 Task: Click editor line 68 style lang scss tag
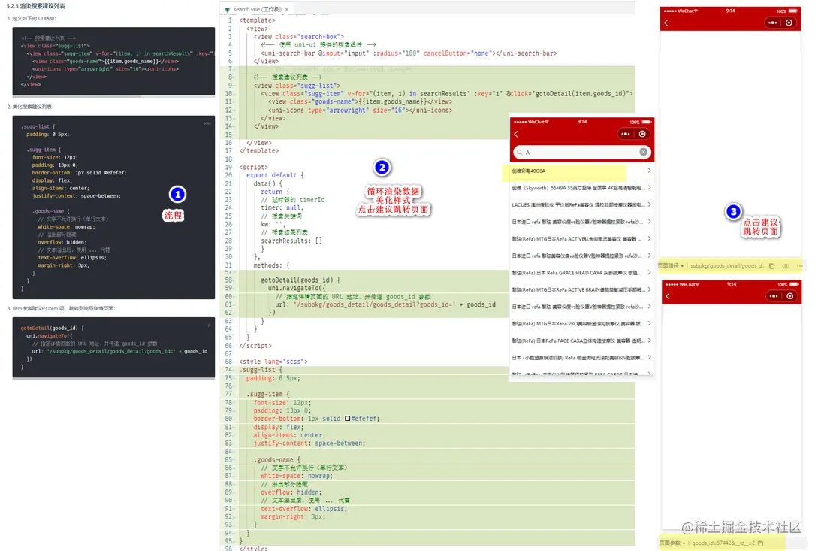[273, 362]
